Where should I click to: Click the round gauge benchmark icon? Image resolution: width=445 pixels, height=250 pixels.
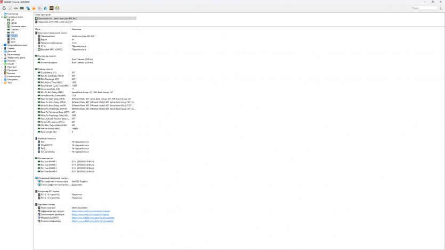[x=57, y=8]
